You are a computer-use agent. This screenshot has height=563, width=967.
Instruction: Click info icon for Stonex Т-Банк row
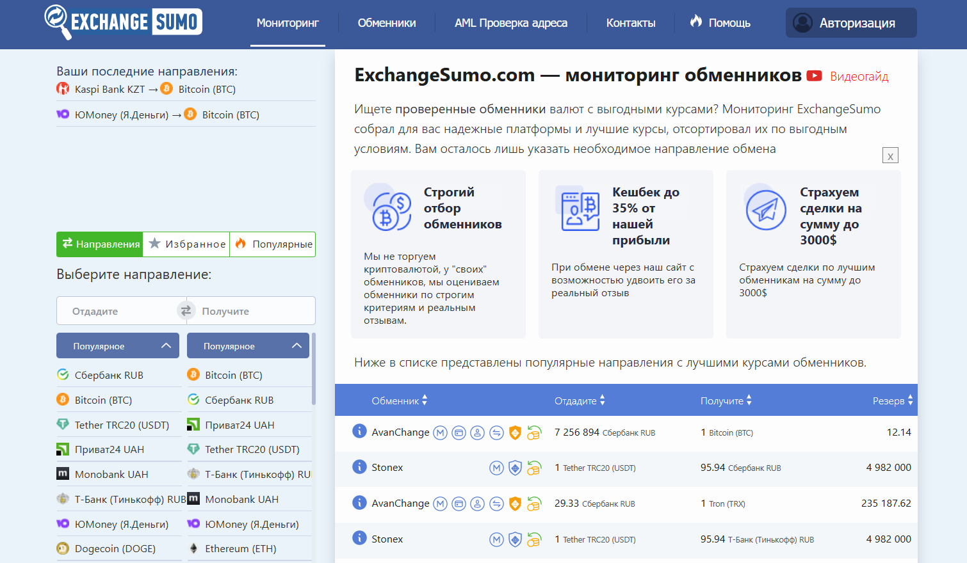[x=359, y=538]
